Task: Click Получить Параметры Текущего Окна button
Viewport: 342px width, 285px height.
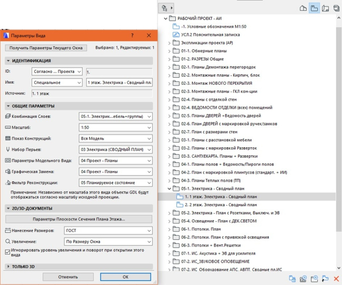Action: 45,48
